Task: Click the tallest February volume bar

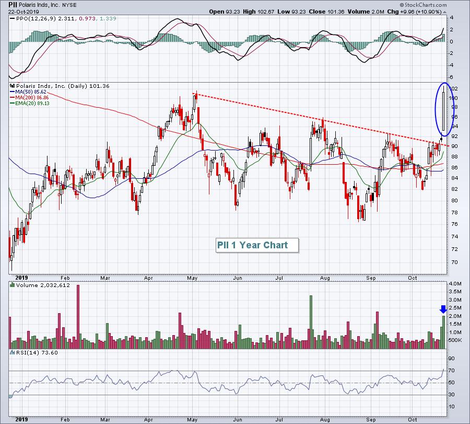Action: pyautogui.click(x=78, y=317)
